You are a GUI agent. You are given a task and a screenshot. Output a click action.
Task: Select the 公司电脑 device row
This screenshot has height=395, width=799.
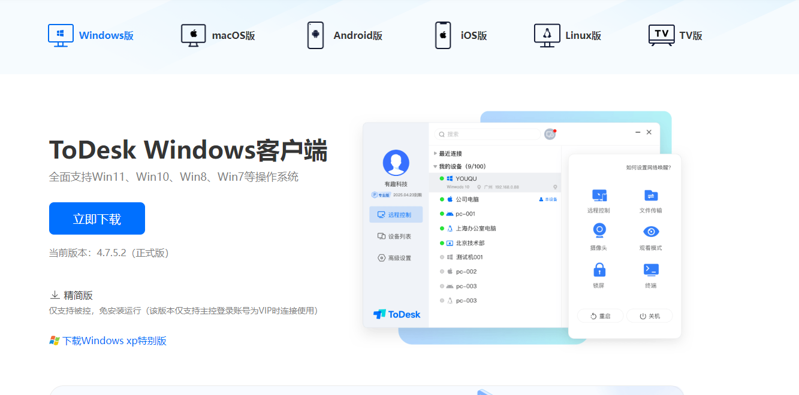coord(495,199)
